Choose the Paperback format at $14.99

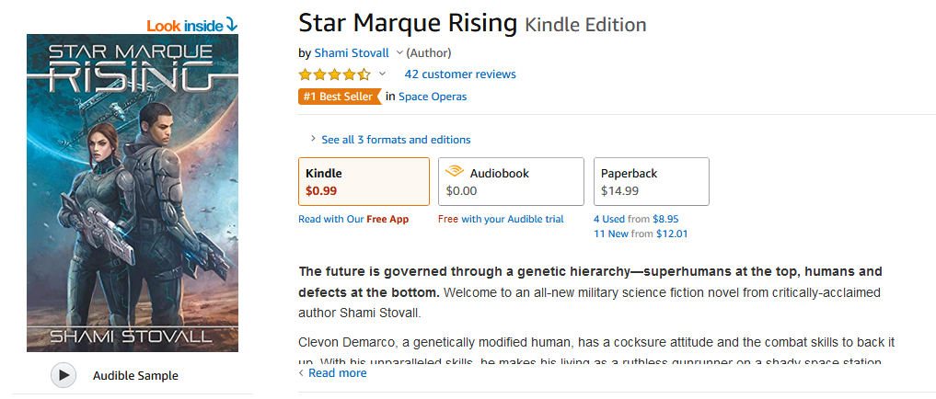pyautogui.click(x=651, y=181)
